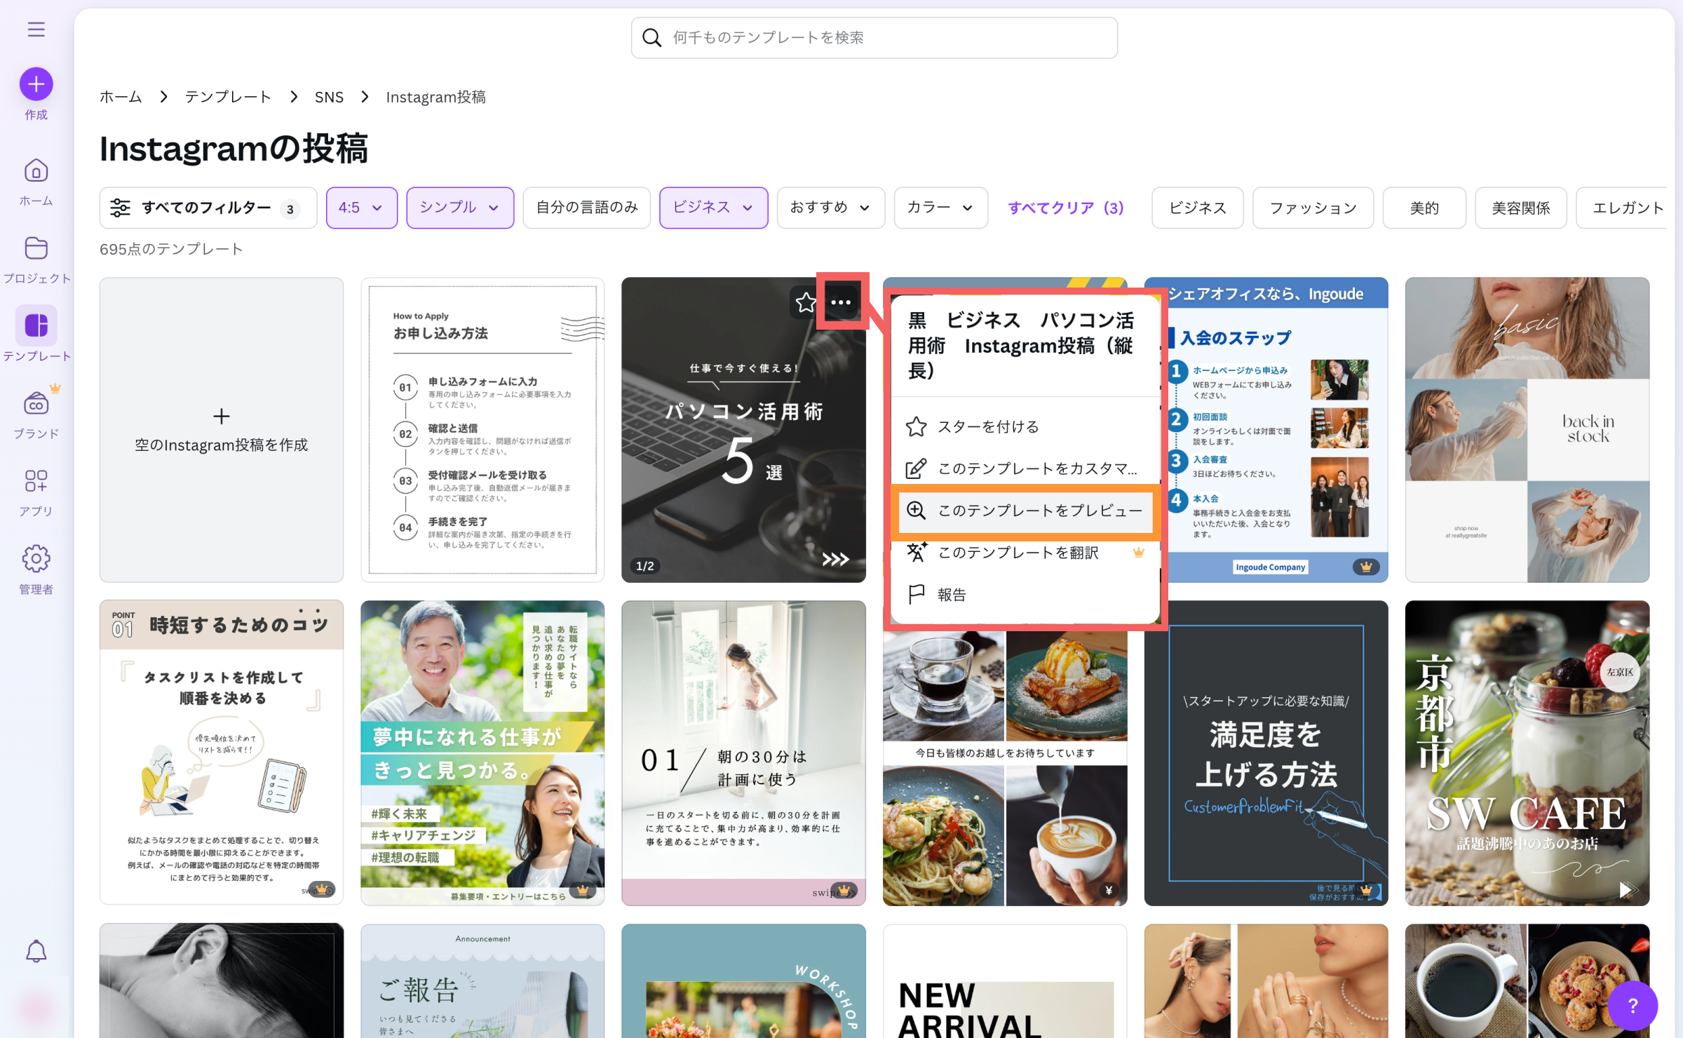Choose スターを付ける from context menu

pos(1025,426)
